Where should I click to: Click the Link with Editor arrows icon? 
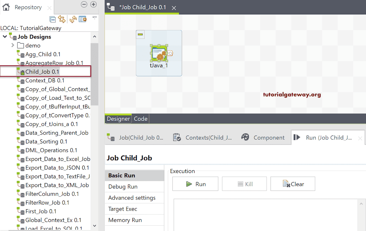point(62,19)
